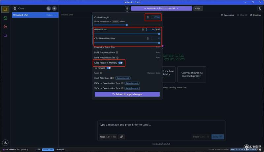
Task: Open the deepseek-r1-distill-llama-70b model dropdown
Action: pyautogui.click(x=161, y=8)
